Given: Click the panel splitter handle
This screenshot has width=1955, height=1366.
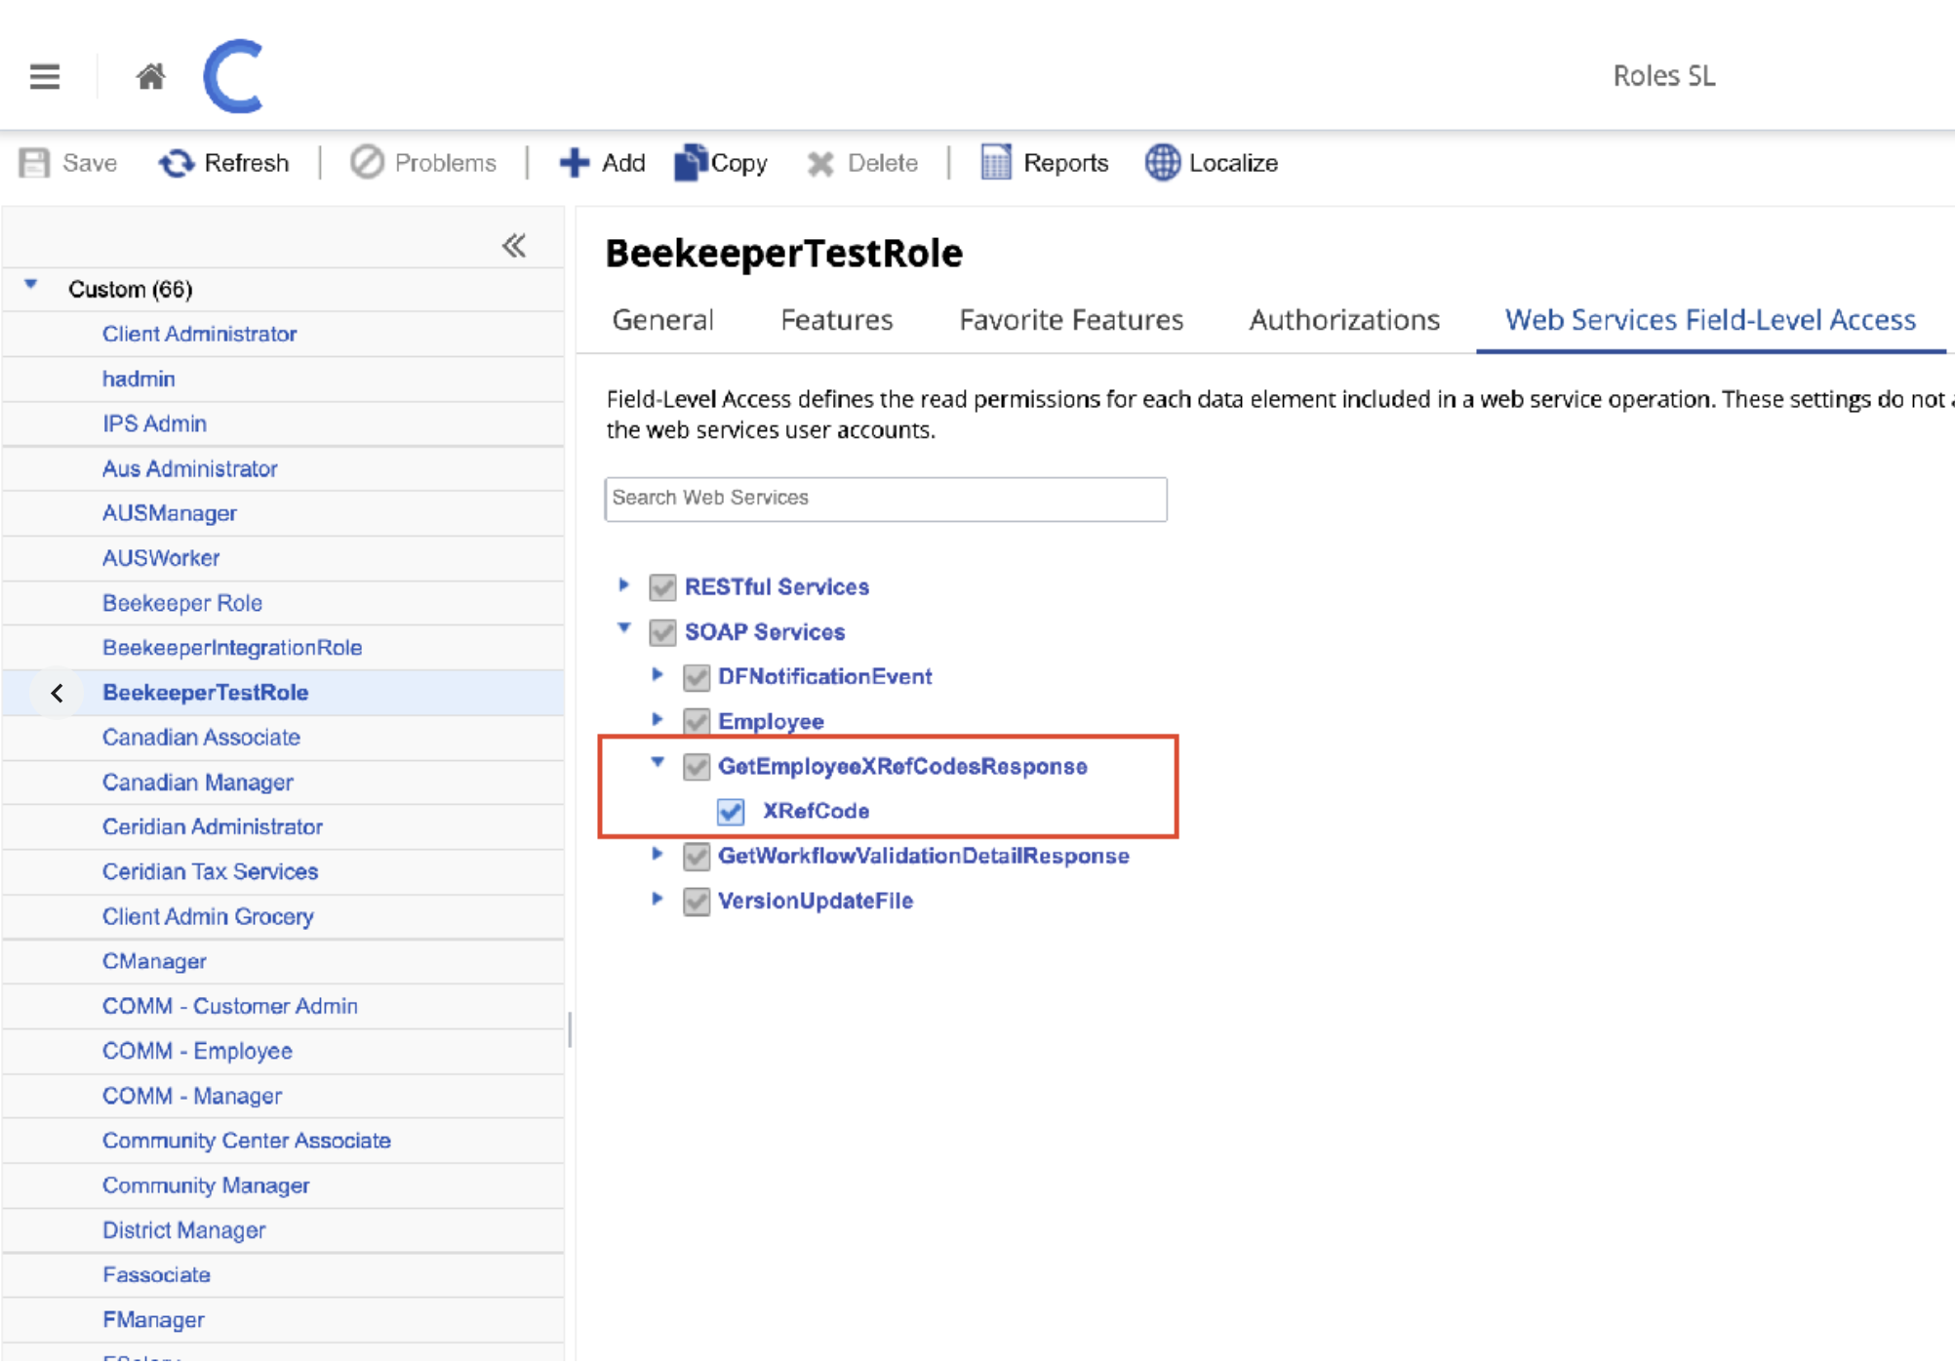Looking at the screenshot, I should coord(570,1029).
